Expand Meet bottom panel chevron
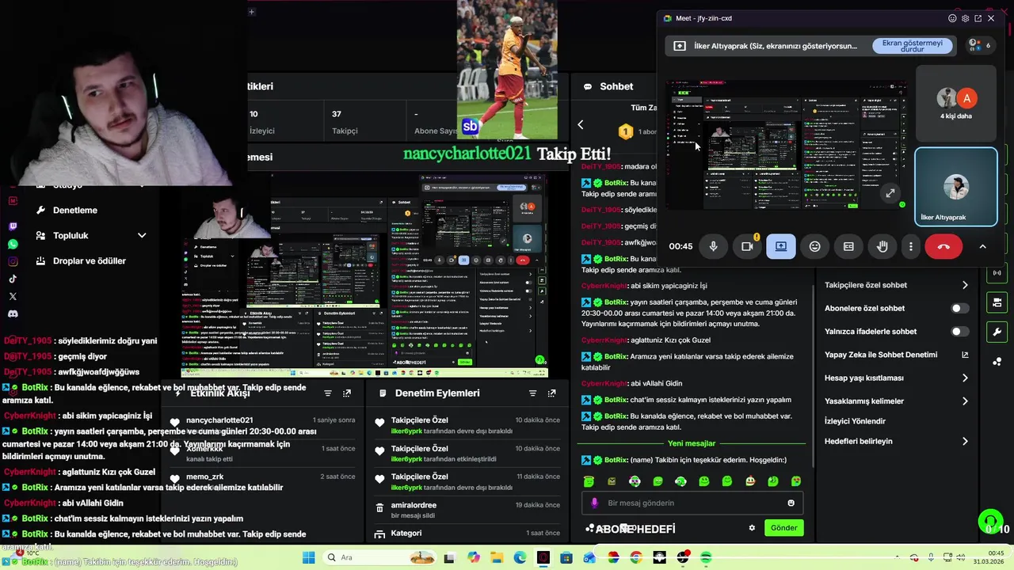 point(982,246)
